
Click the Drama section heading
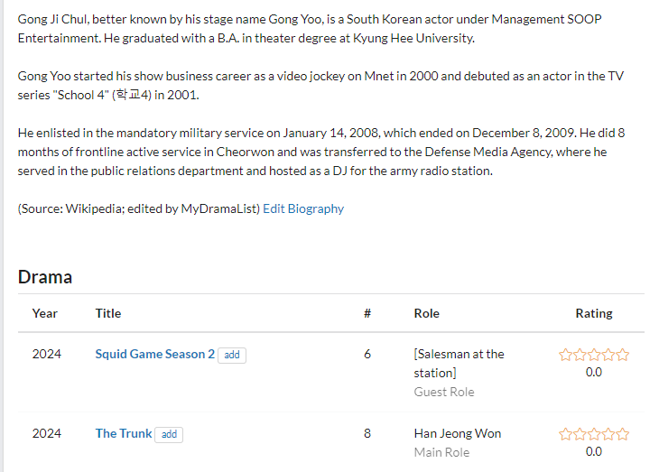click(x=45, y=276)
